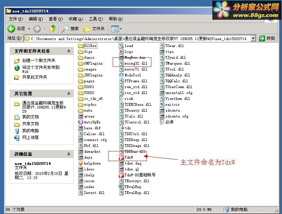
Task: Collapse the 详细信息 panel
Action: point(69,154)
